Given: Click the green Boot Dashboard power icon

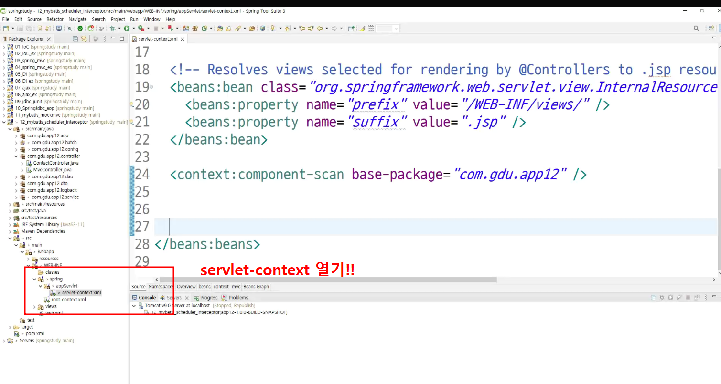Looking at the screenshot, I should [80, 29].
